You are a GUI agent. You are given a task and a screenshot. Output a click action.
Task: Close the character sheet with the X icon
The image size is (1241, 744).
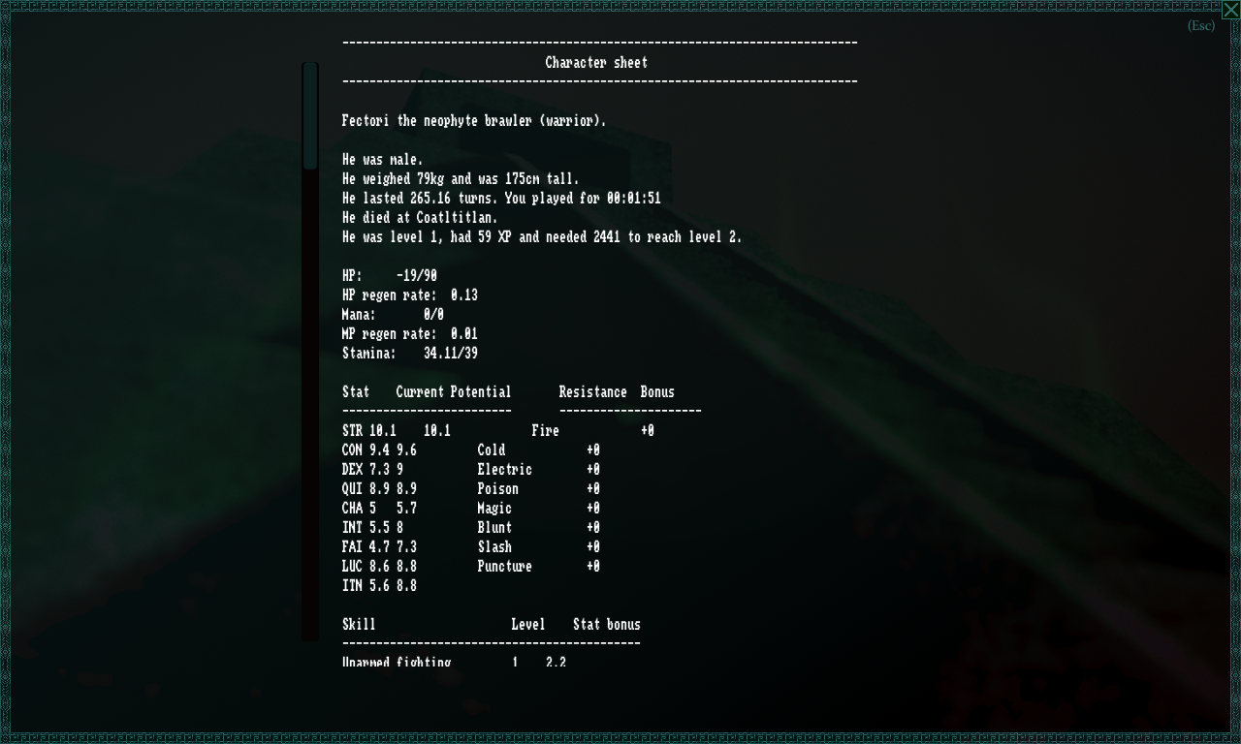click(1230, 10)
